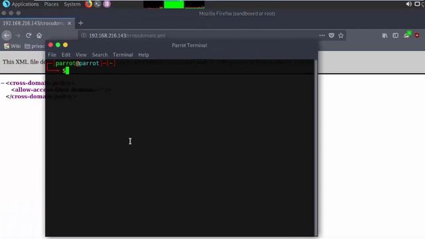
Task: Open the terminal View menu
Action: click(81, 55)
